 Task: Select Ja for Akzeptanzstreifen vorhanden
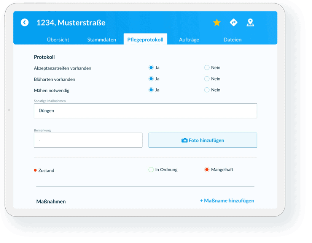[x=151, y=68]
